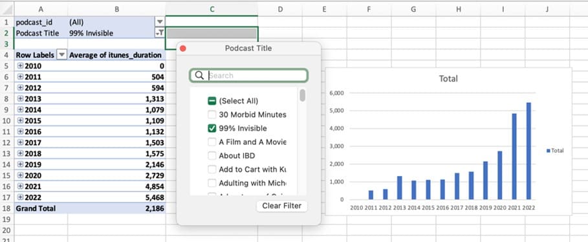Viewport: 588px width, 242px height.
Task: Click the magnifier icon in search box
Action: [199, 76]
